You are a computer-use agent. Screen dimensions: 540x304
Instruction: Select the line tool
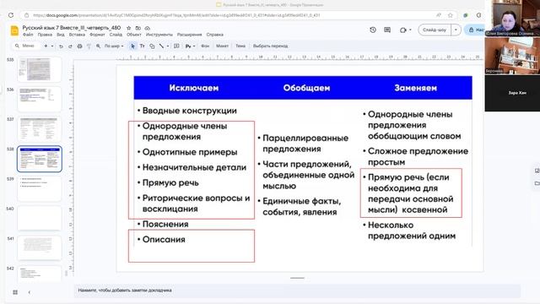click(161, 46)
